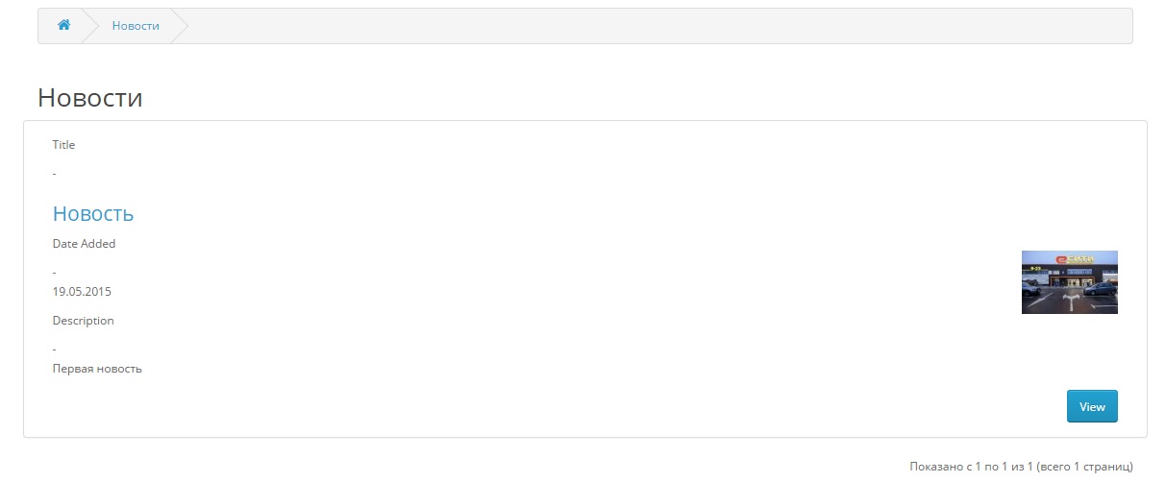
Task: Click the pagination summary text
Action: pos(1021,466)
